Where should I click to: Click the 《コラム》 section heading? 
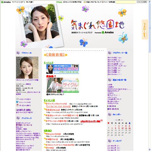48,63
